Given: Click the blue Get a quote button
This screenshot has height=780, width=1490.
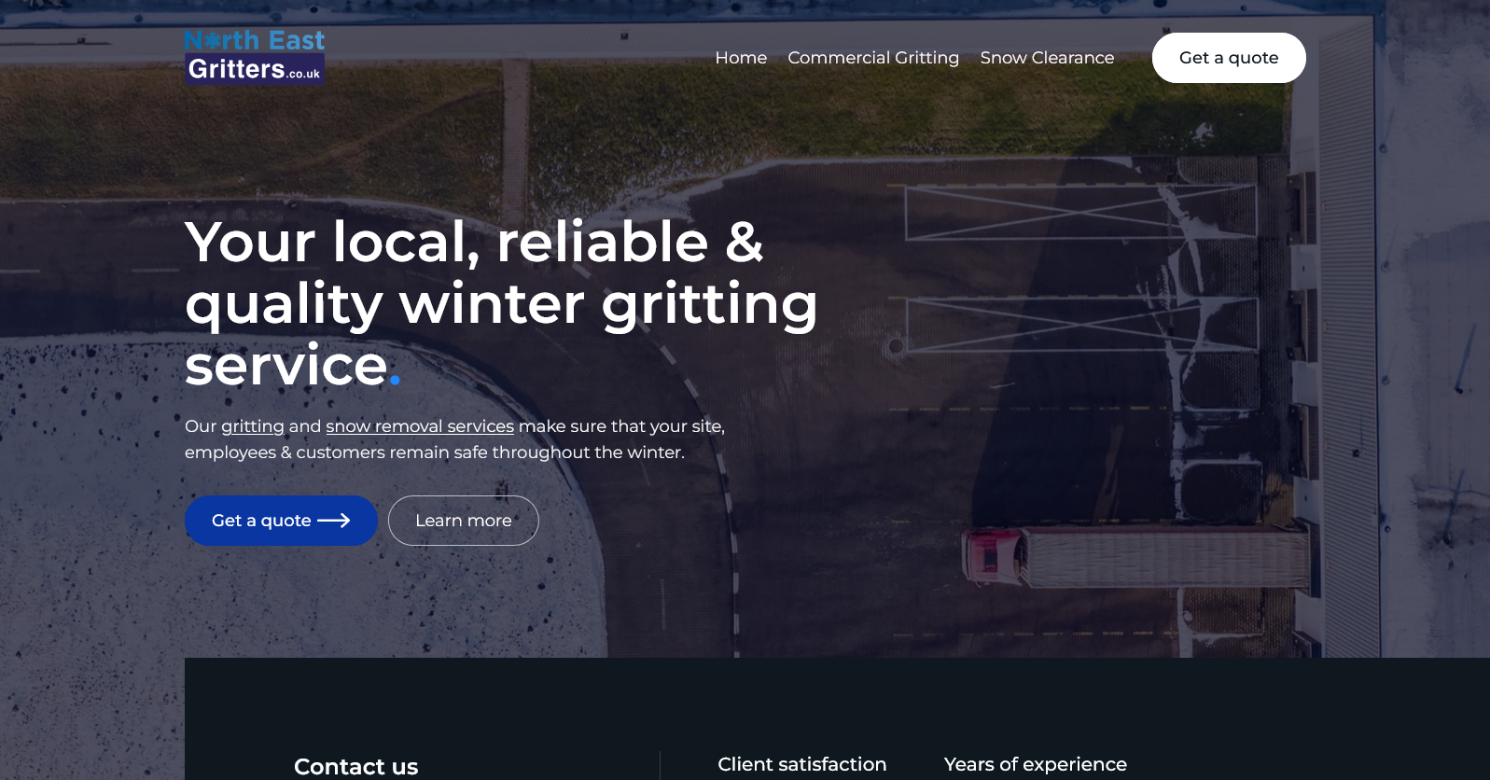Looking at the screenshot, I should pos(280,521).
